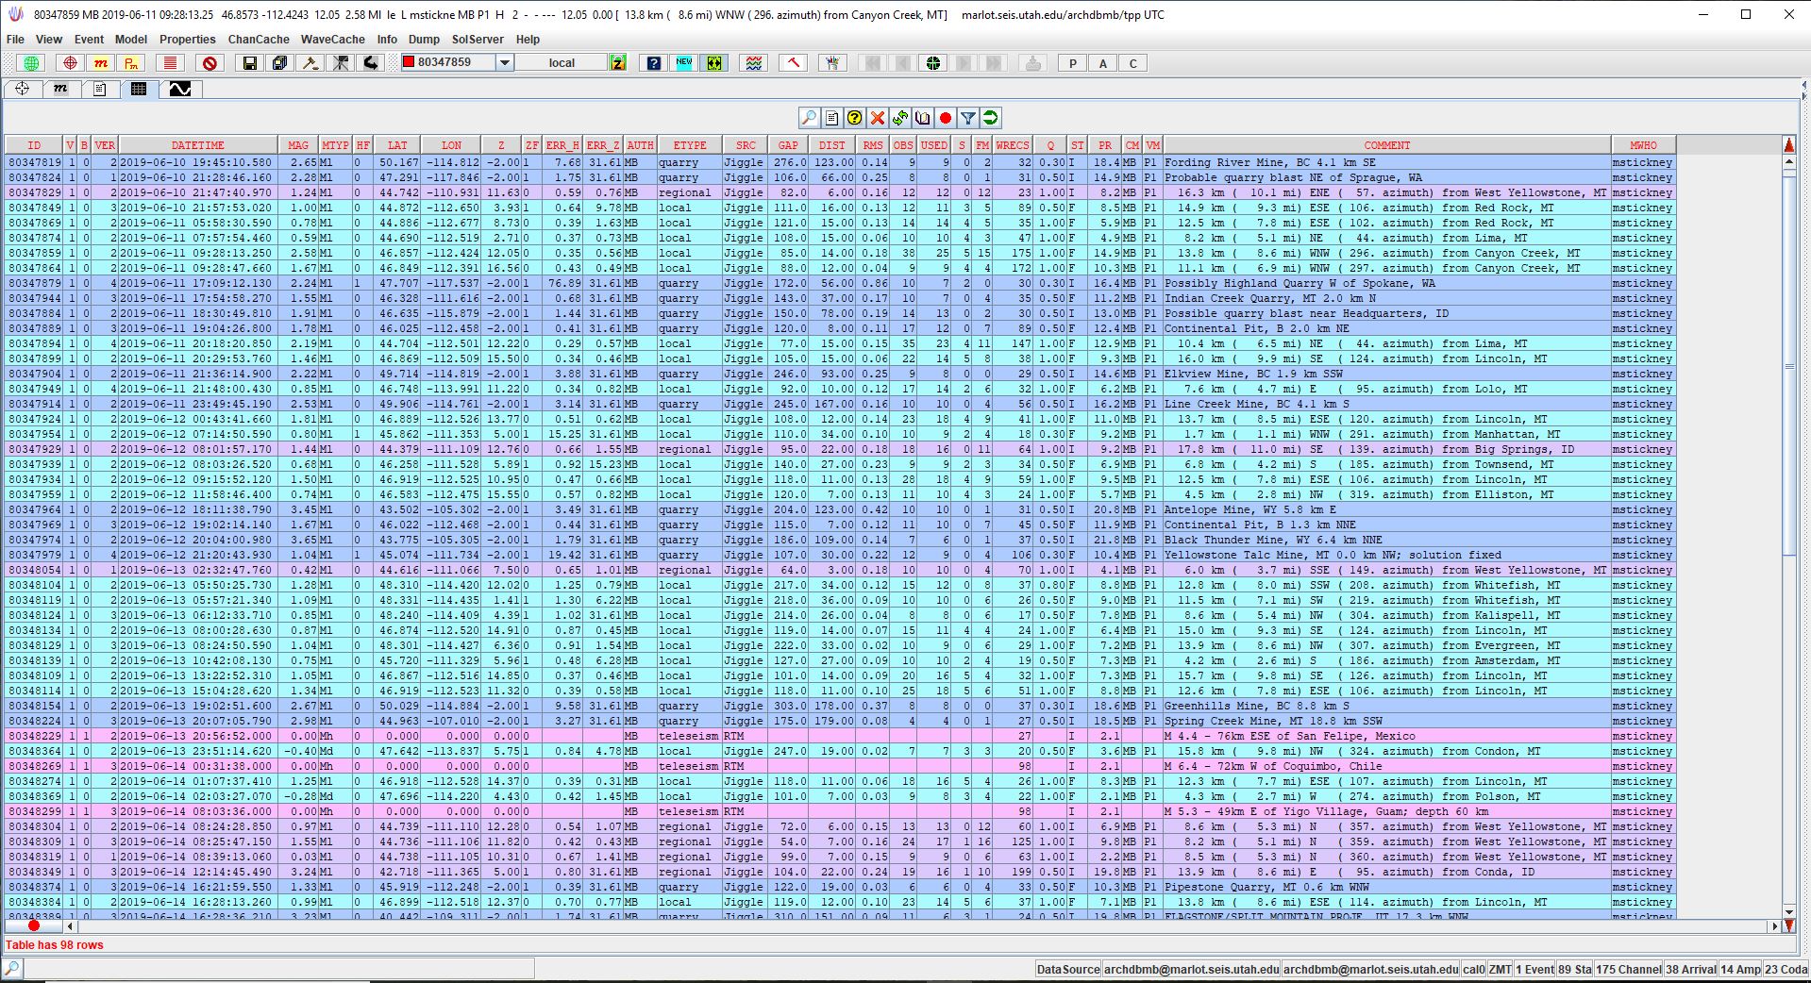Click the cyan NEW event icon
This screenshot has height=983, width=1811.
[x=684, y=63]
